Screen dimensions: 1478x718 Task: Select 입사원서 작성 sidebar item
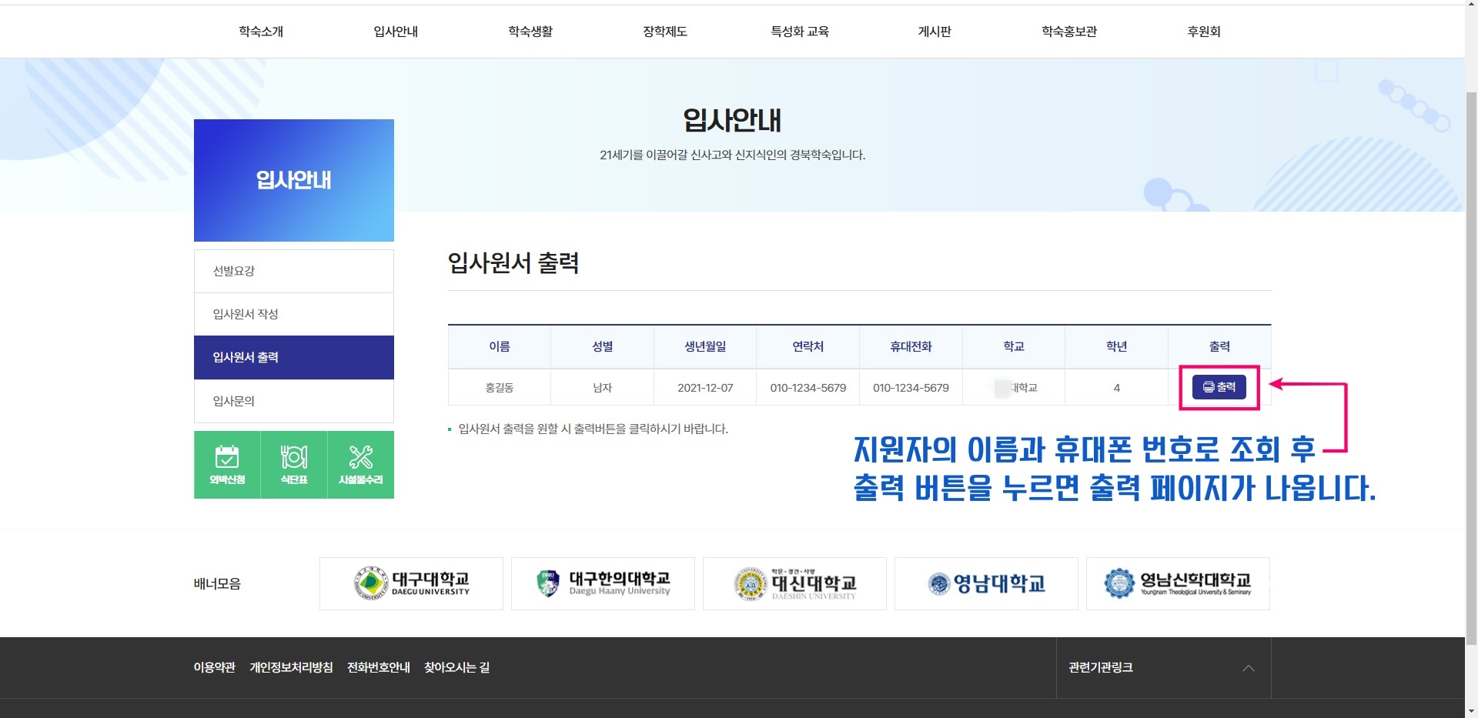coord(293,314)
